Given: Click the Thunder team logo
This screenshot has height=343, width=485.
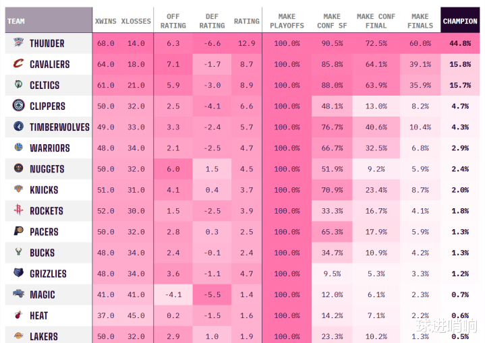Looking at the screenshot, I should tap(19, 42).
